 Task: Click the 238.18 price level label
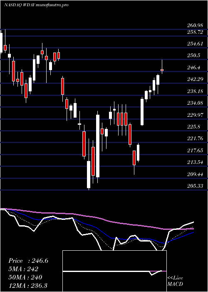[x=195, y=91]
